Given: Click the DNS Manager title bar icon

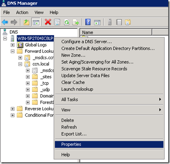Looking at the screenshot, I should [x=4, y=3].
